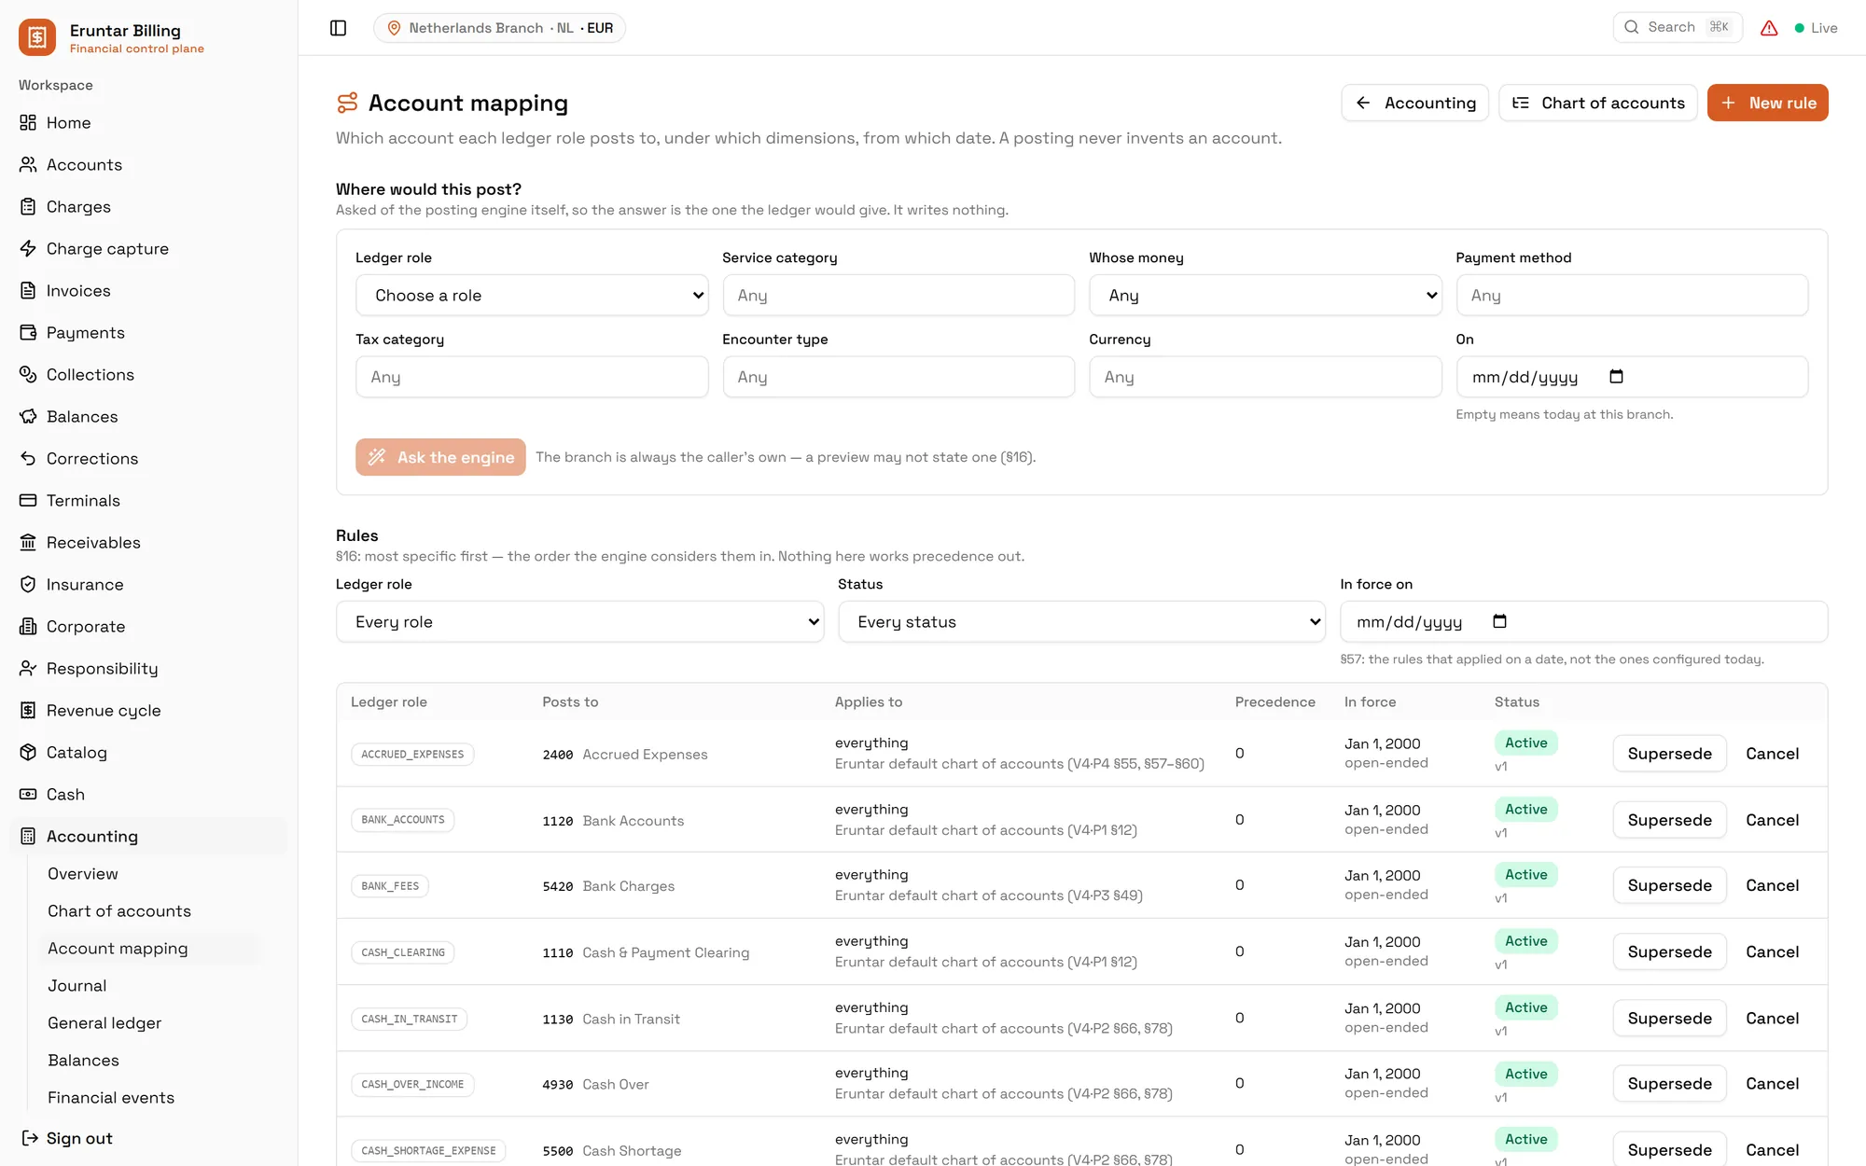Click the Eruntar Billing logo icon
Screen dimensions: 1866x1166
[x=37, y=37]
